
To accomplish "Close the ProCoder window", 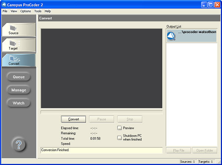I will point(217,5).
